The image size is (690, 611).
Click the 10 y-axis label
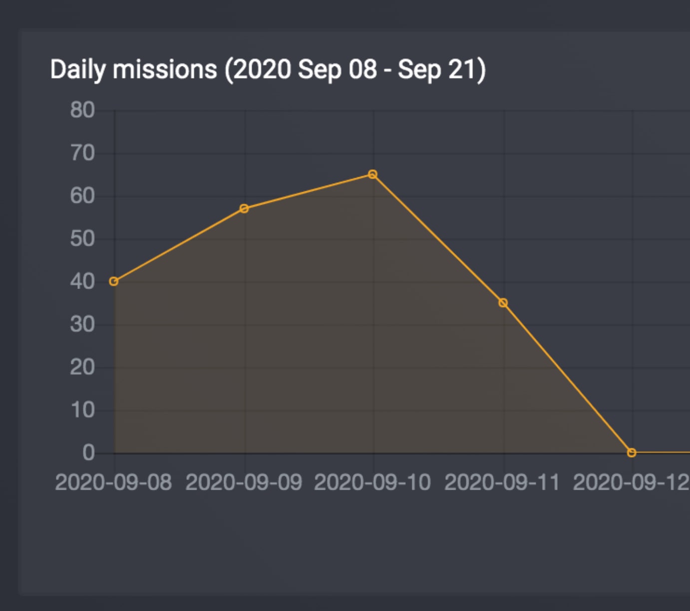[83, 410]
